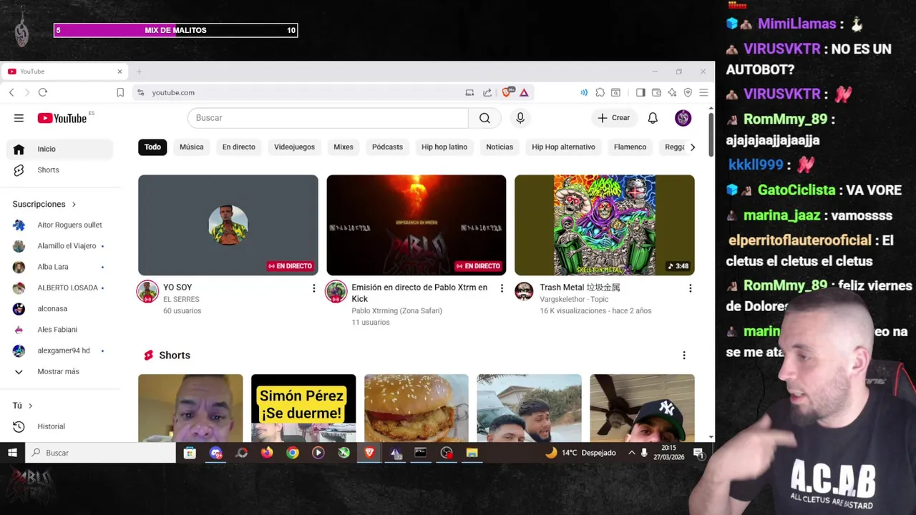This screenshot has width=916, height=515.
Task: Select the Mixes filter chip
Action: point(343,147)
